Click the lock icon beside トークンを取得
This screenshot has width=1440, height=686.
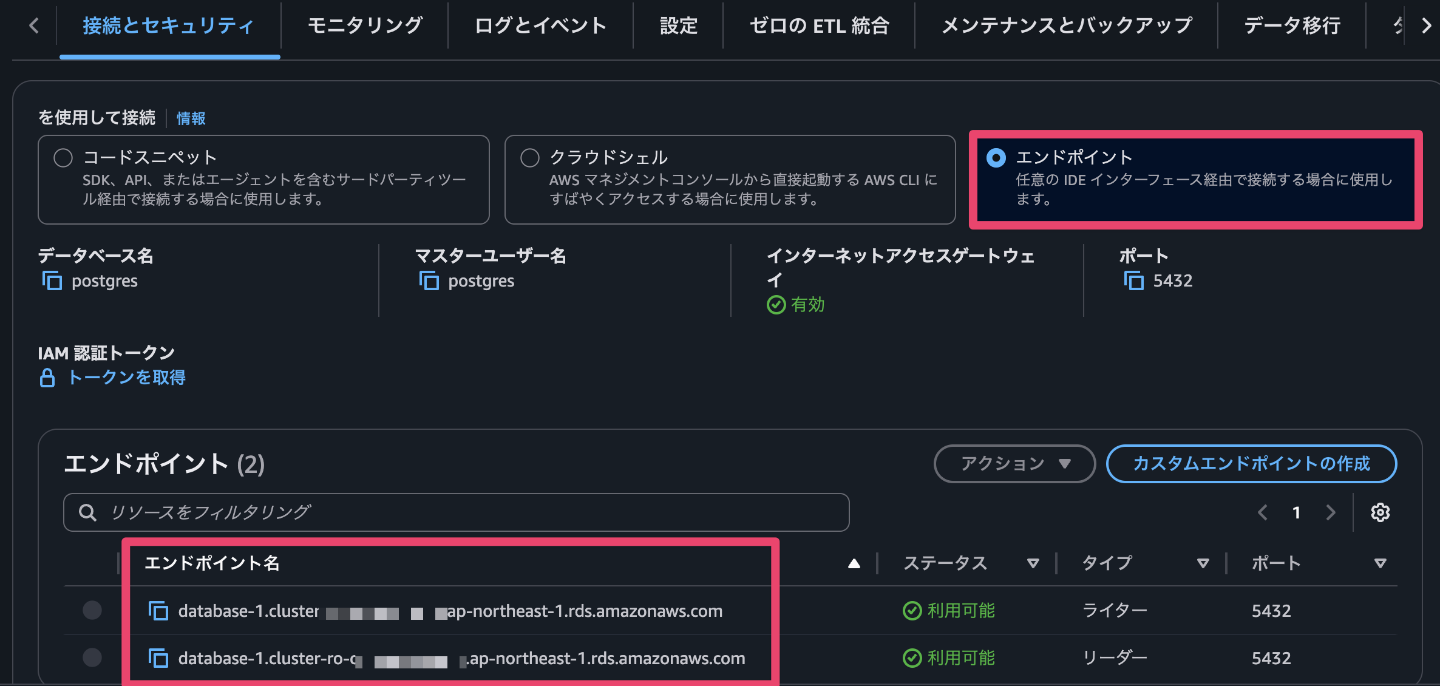click(x=47, y=378)
